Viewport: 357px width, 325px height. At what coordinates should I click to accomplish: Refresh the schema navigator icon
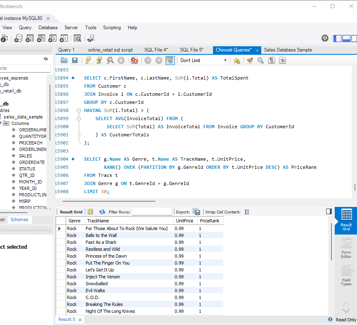coord(46,59)
